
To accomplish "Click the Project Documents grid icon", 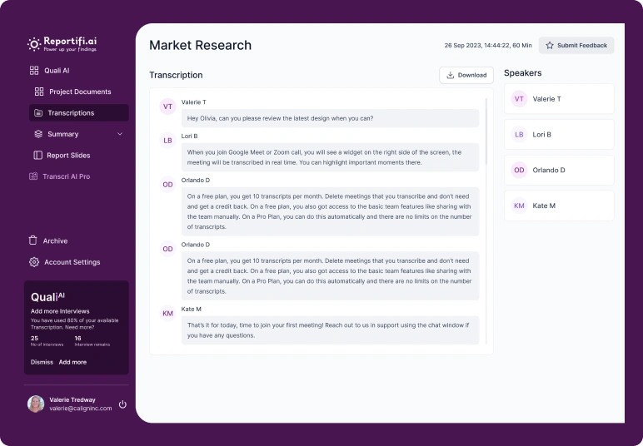I will click(39, 92).
